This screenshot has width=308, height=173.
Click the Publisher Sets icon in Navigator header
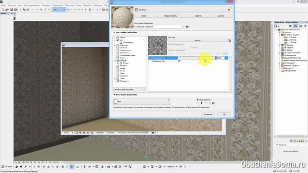[305, 26]
